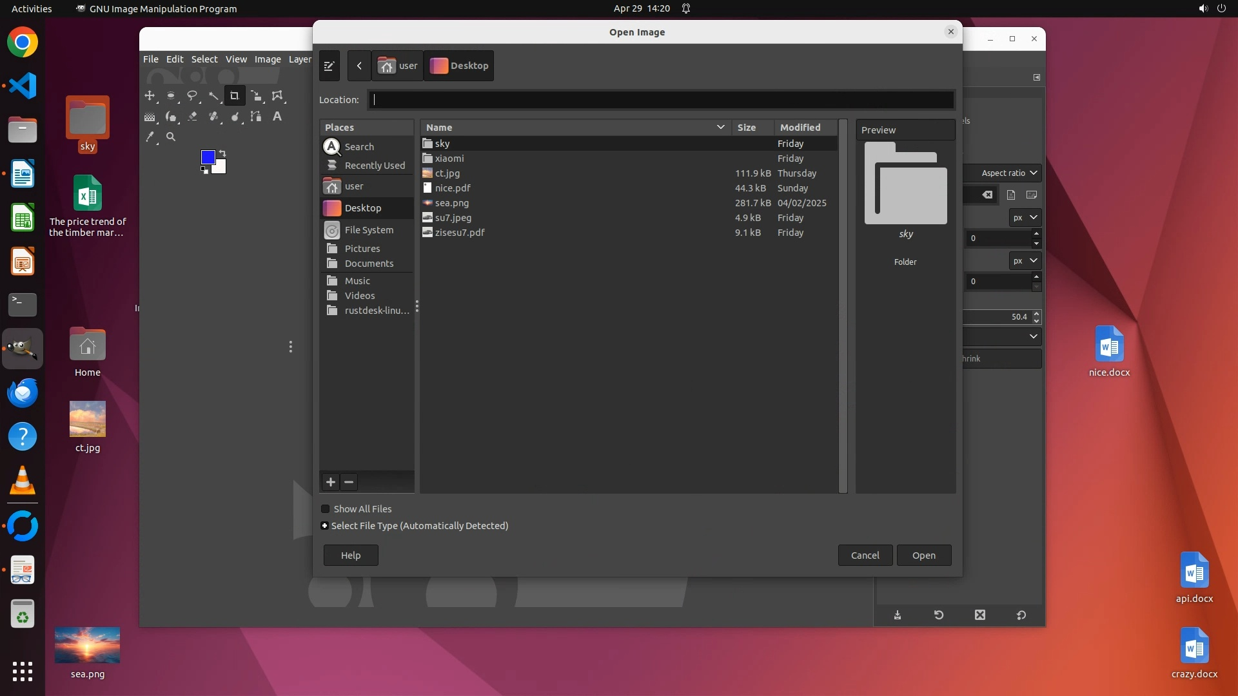Select the Fuzzy Select magic wand tool
Image resolution: width=1238 pixels, height=696 pixels.
pos(213,96)
